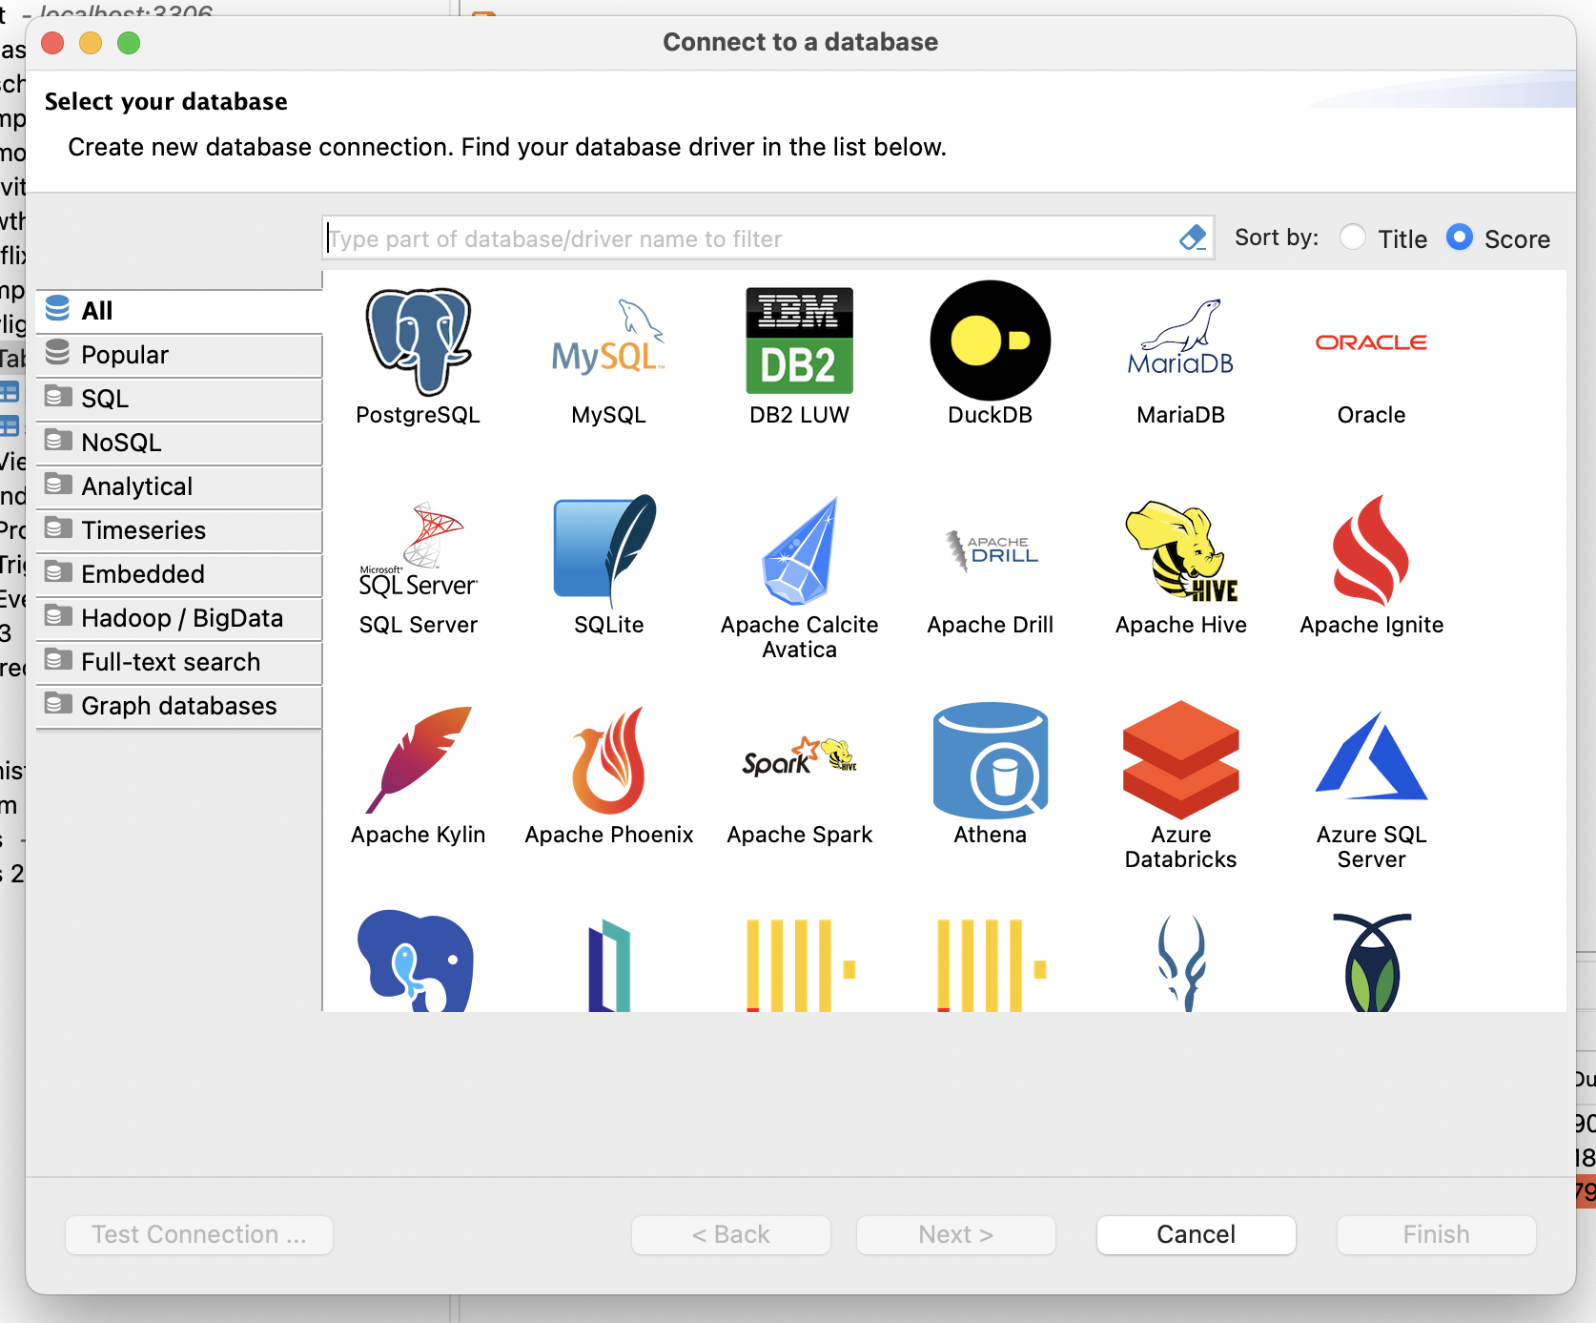
Task: Click the clear filter eraser icon
Action: pyautogui.click(x=1192, y=238)
